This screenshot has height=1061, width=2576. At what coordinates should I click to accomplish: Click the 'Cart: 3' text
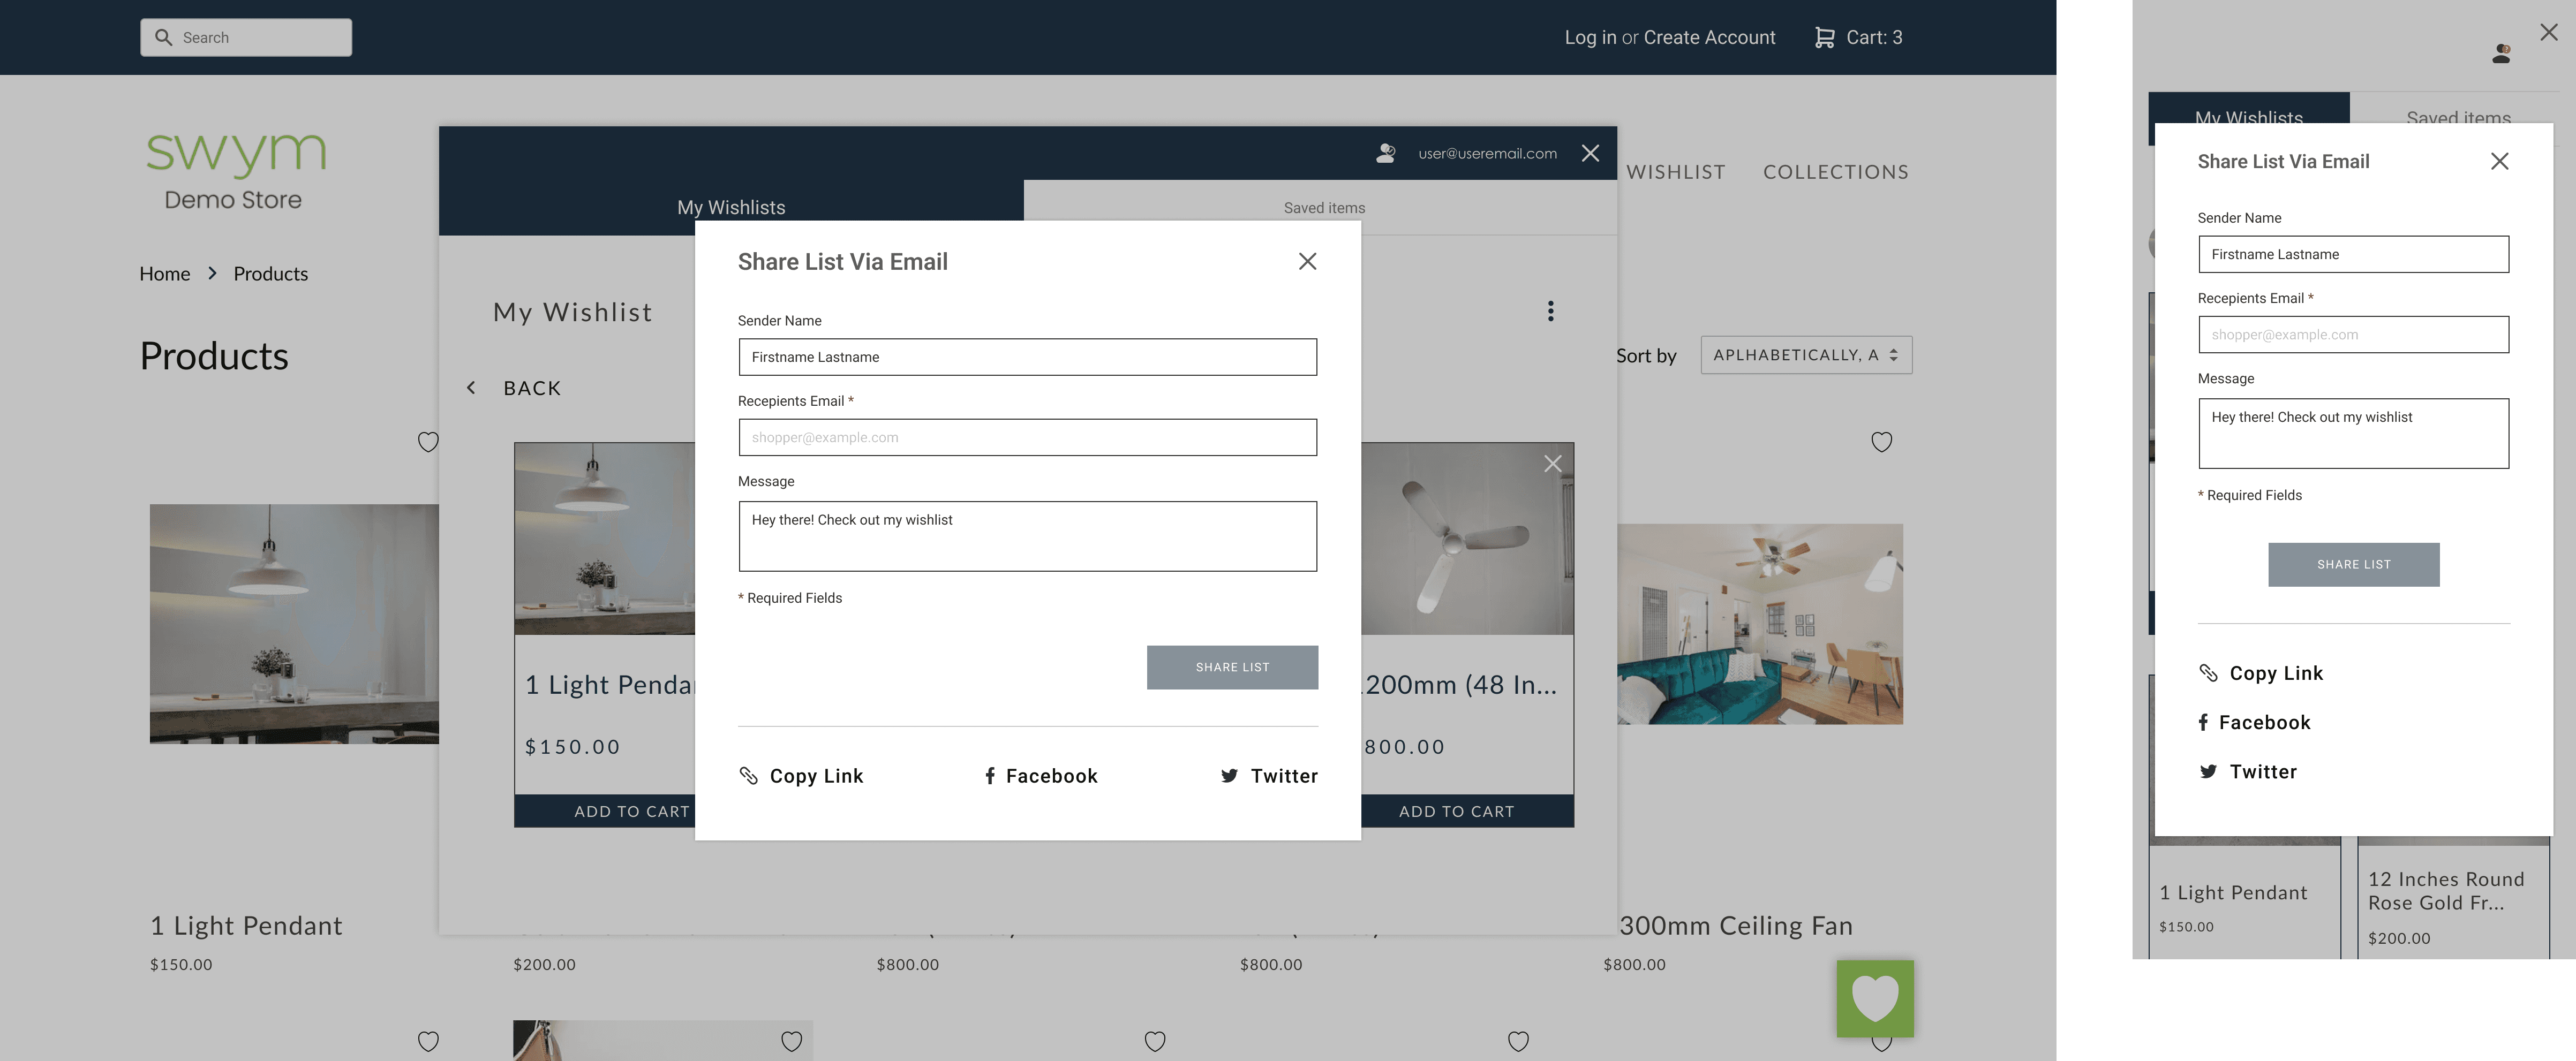point(1874,37)
